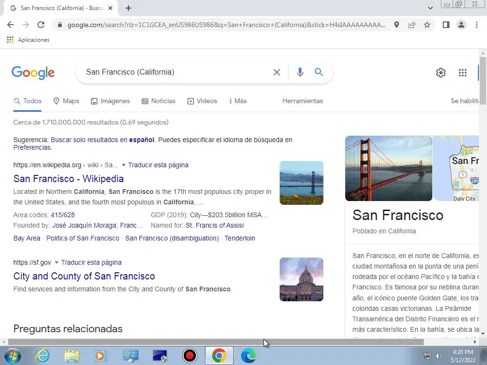Click the blue magnifier search button
The image size is (487, 365).
click(319, 72)
